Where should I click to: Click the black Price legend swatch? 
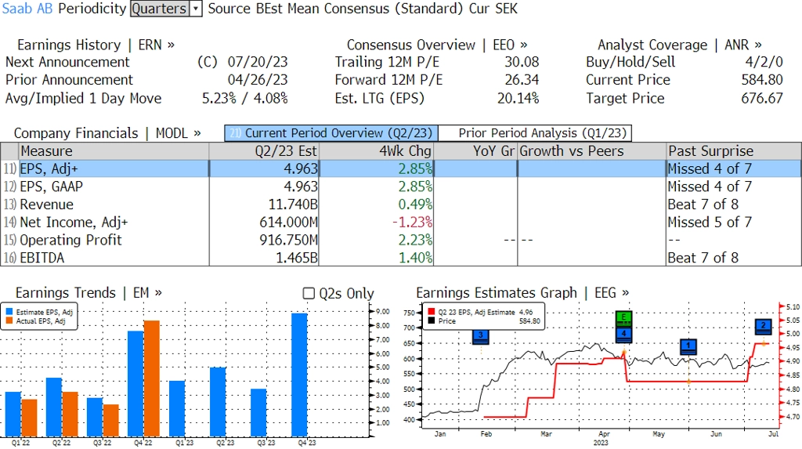pyautogui.click(x=432, y=321)
